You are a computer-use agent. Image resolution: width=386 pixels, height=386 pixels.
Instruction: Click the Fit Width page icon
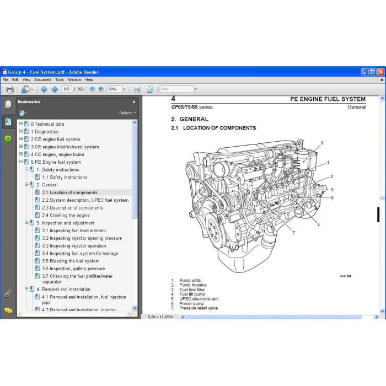(x=137, y=89)
